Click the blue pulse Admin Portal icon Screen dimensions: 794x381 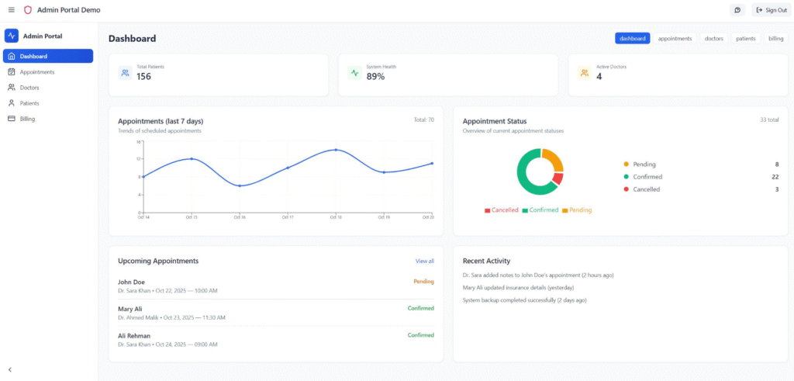(12, 36)
